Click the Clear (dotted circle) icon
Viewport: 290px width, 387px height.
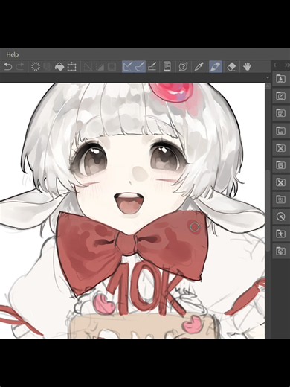coord(36,66)
